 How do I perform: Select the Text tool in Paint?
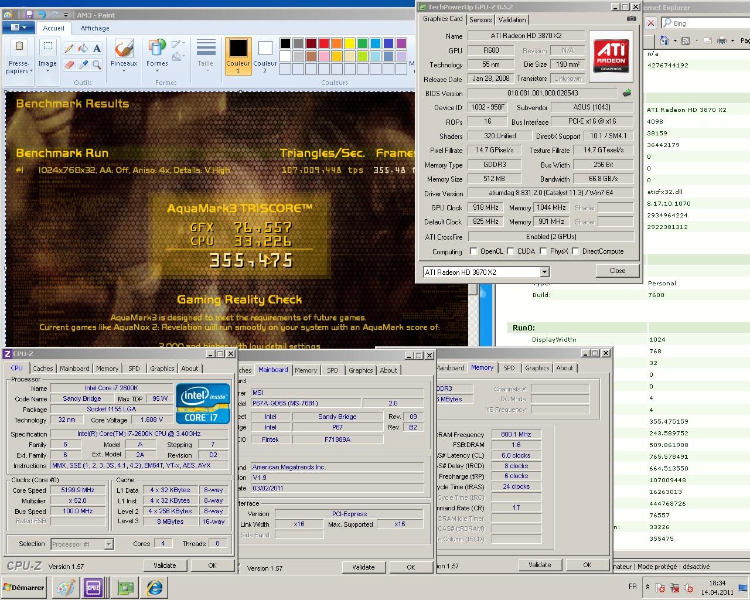pos(97,49)
